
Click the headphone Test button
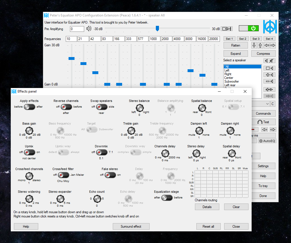(x=263, y=122)
